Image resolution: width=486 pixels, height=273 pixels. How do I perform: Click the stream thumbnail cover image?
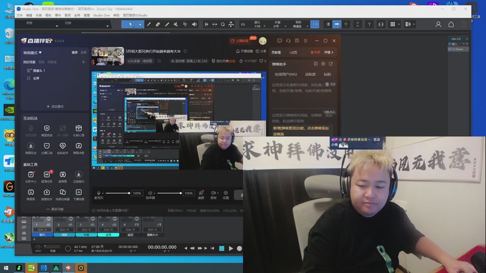click(108, 56)
